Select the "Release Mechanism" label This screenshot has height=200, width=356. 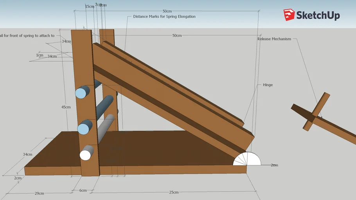pyautogui.click(x=274, y=39)
